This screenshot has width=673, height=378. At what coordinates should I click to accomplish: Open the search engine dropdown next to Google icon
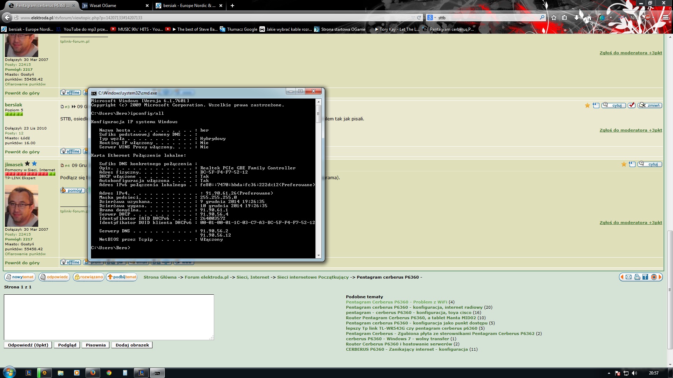(x=435, y=17)
